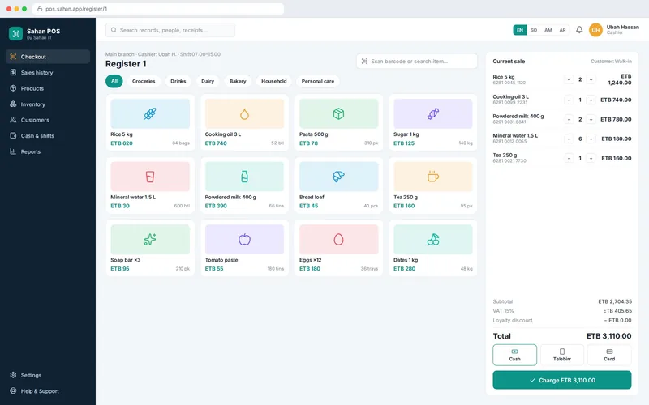Open Help & Support in sidebar
The width and height of the screenshot is (649, 405).
click(x=48, y=391)
